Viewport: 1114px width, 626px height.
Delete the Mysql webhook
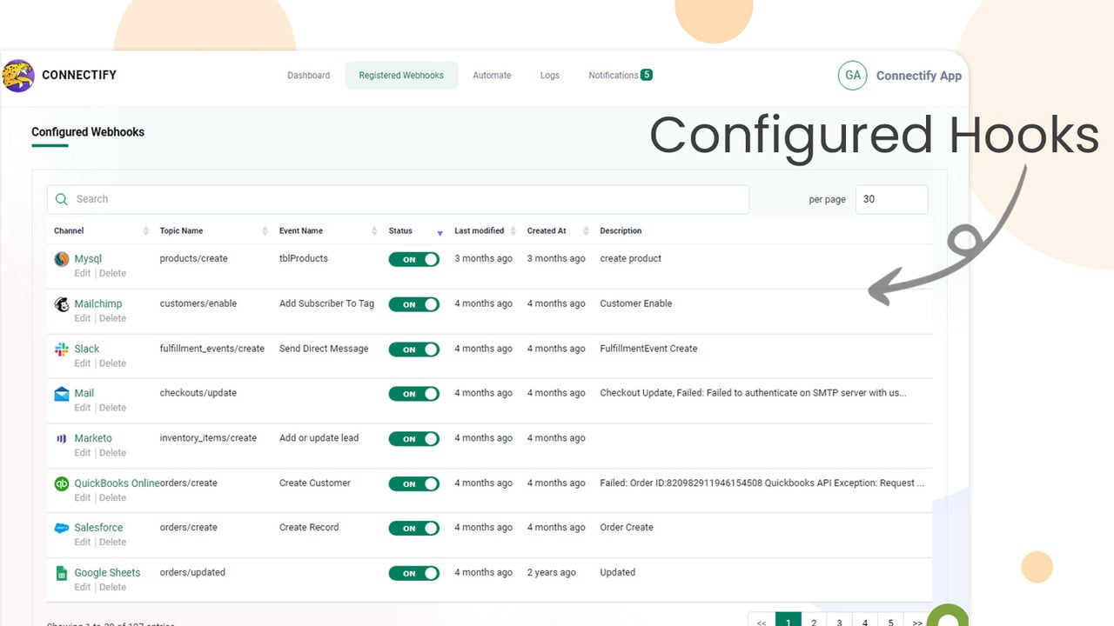tap(112, 273)
